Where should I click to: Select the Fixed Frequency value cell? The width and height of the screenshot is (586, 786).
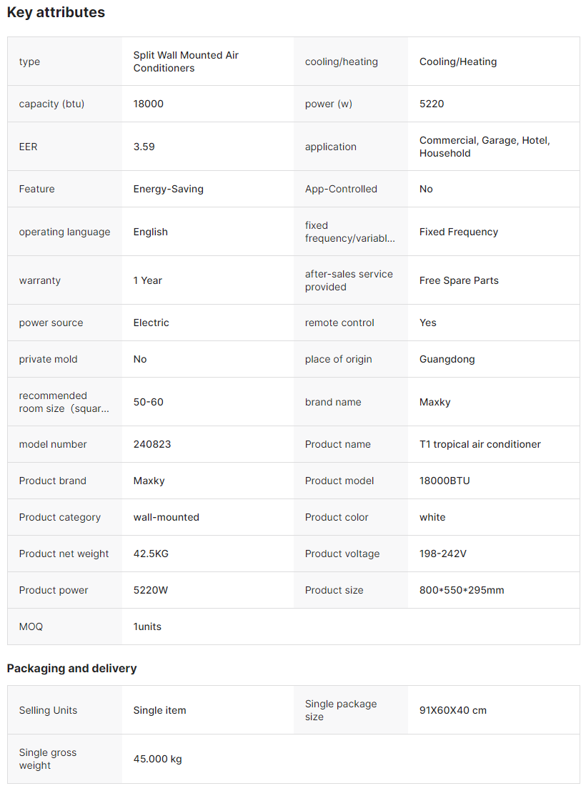pyautogui.click(x=458, y=232)
